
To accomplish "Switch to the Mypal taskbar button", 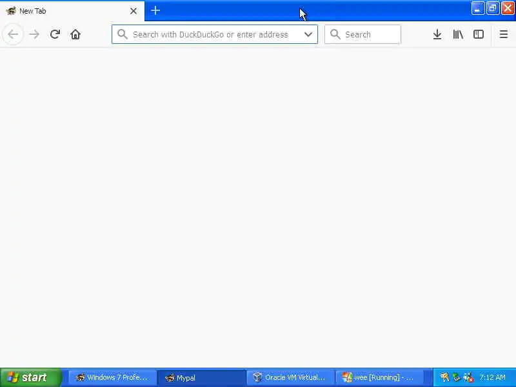I will 201,377.
